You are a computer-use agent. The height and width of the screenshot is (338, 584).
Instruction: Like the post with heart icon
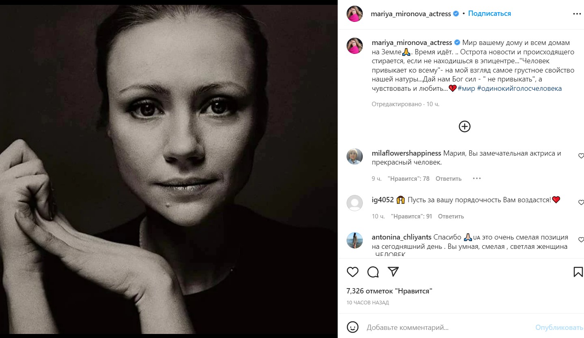tap(353, 272)
